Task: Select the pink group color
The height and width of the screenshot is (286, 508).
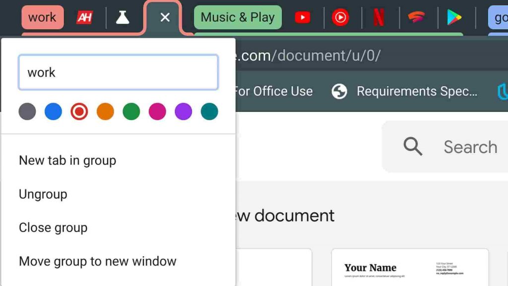Action: [157, 112]
